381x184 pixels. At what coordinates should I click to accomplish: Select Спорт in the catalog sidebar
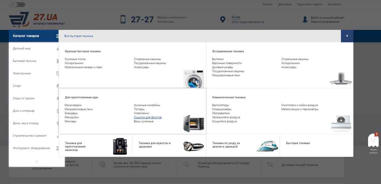(x=17, y=86)
